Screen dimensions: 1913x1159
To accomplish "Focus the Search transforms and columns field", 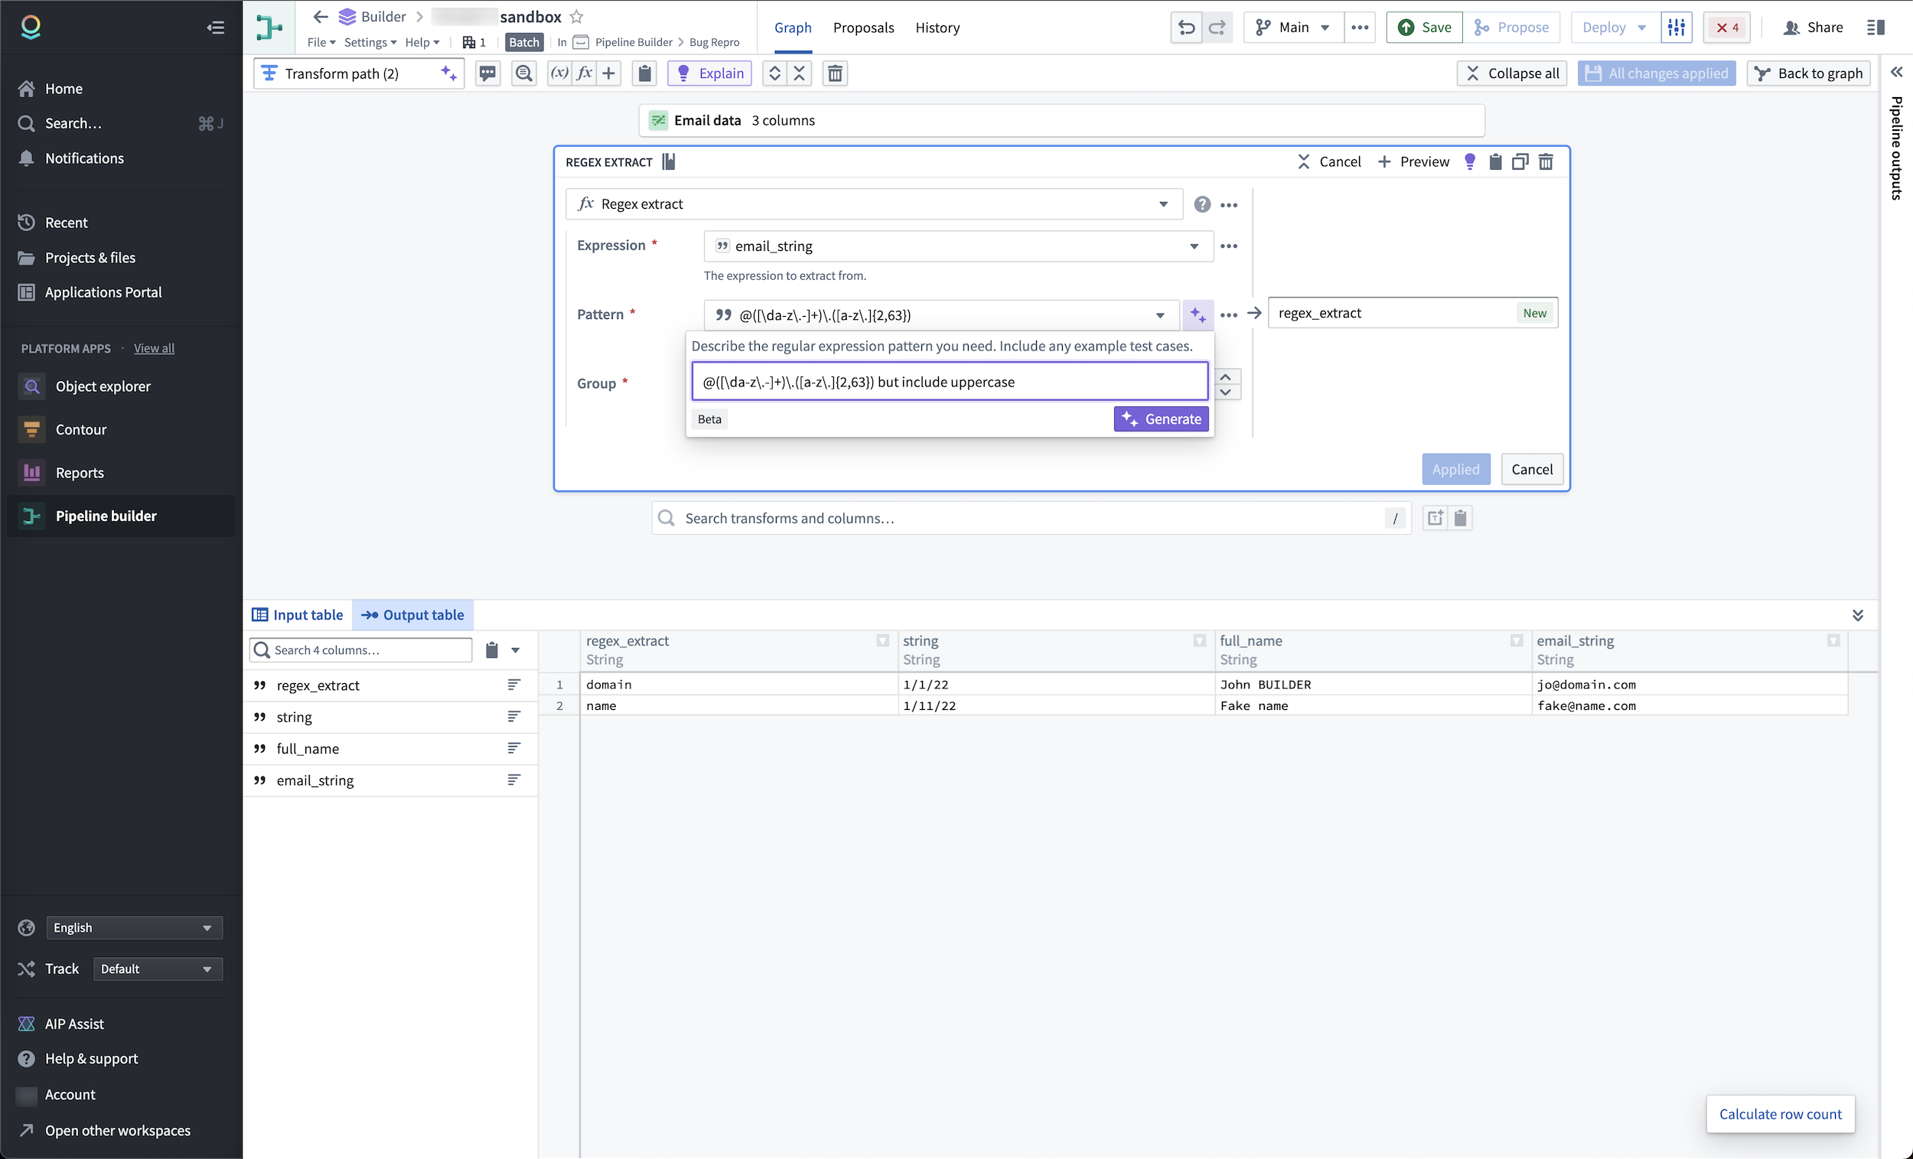I will 1030,519.
